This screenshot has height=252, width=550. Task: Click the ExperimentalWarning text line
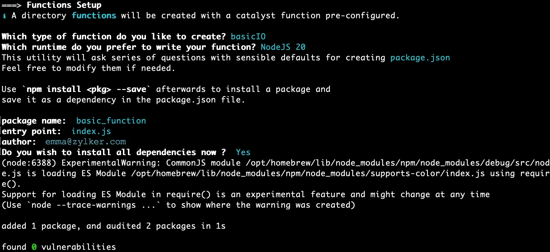[276, 163]
